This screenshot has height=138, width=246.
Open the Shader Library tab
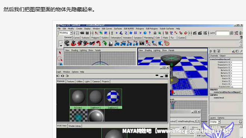[75, 126]
